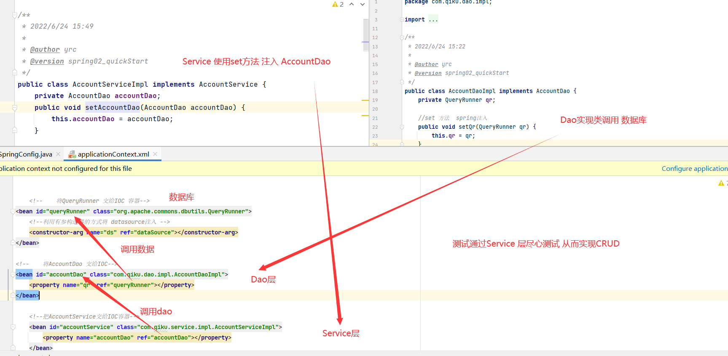Collapse the Javadoc comment in AccountServiceImpl editor

click(x=15, y=15)
